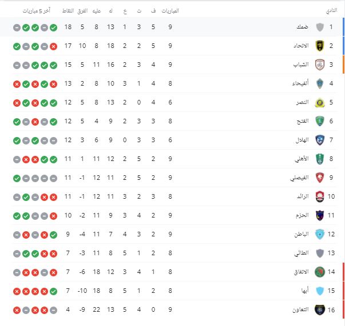Click the Al-Ittihad club crest

(x=320, y=46)
